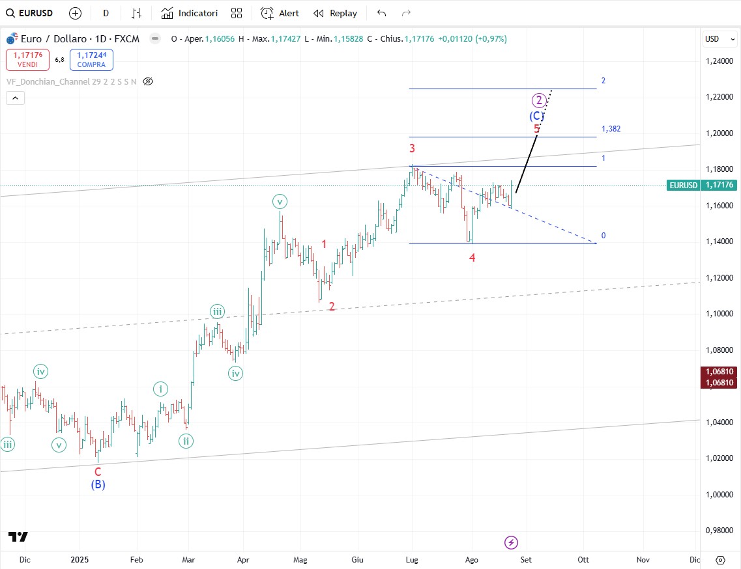Image resolution: width=741 pixels, height=569 pixels.
Task: Click the closing price value 1,17176 in header
Action: [x=420, y=38]
